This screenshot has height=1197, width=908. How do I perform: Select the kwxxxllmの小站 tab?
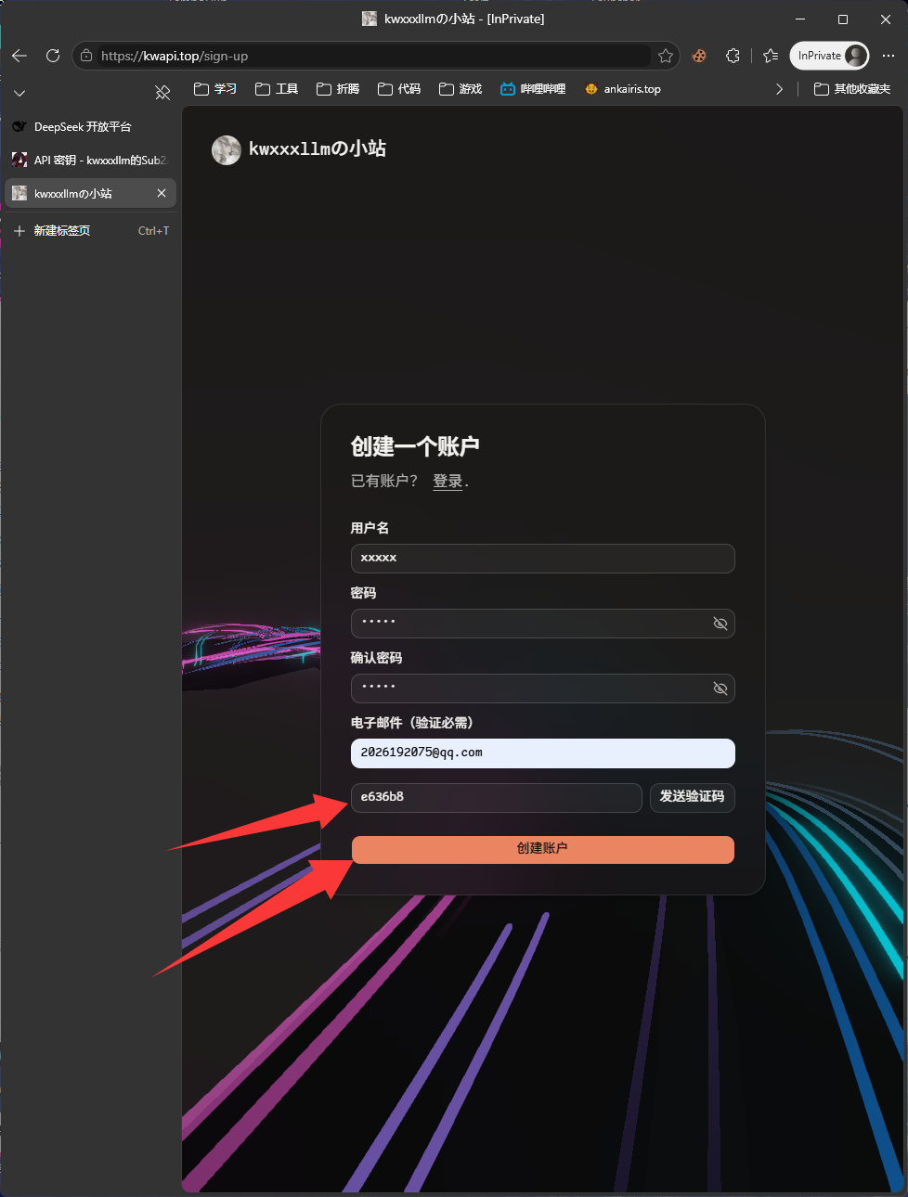point(90,193)
